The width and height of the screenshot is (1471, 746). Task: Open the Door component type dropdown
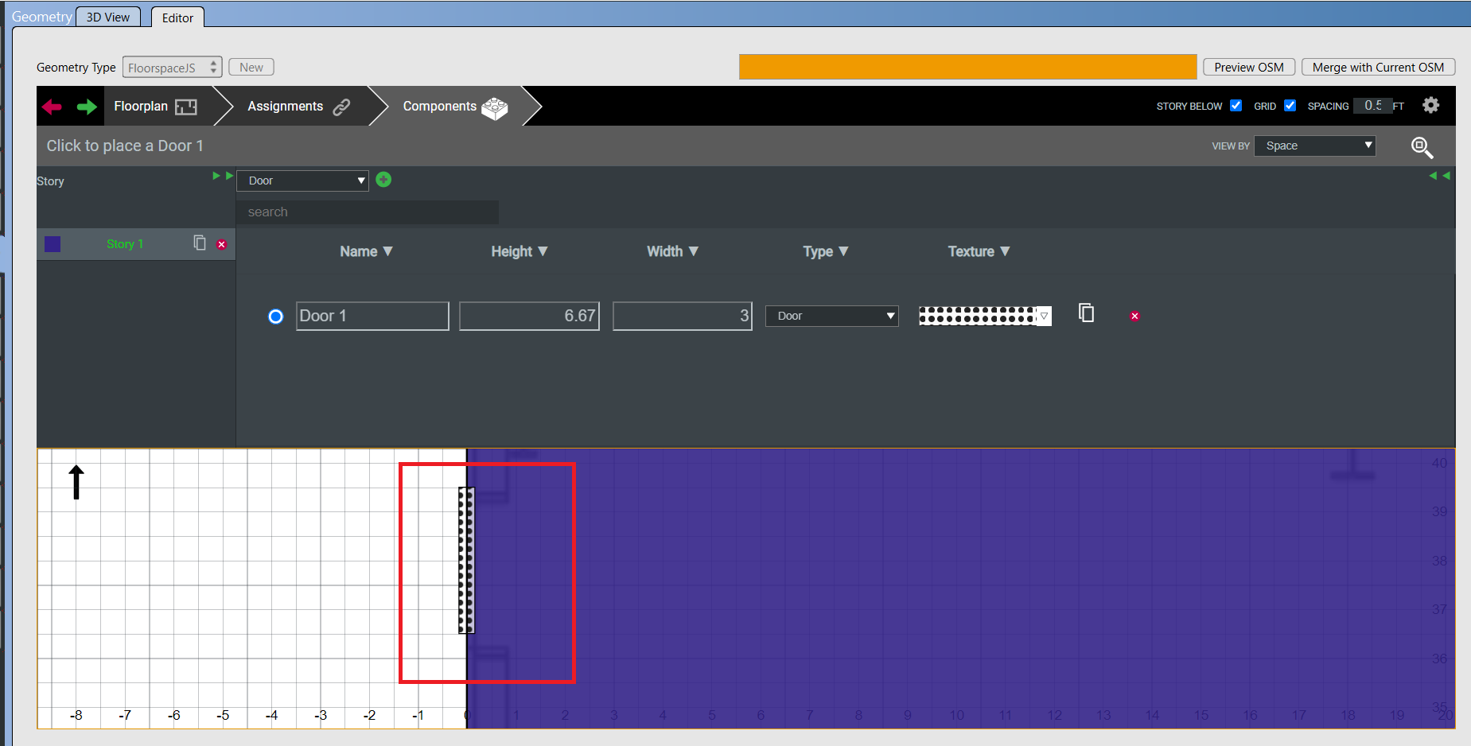(302, 181)
